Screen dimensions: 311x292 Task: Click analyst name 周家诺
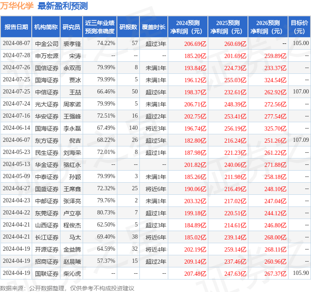pyautogui.click(x=72, y=104)
